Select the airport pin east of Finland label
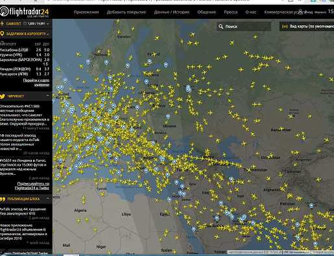 pos(166,65)
